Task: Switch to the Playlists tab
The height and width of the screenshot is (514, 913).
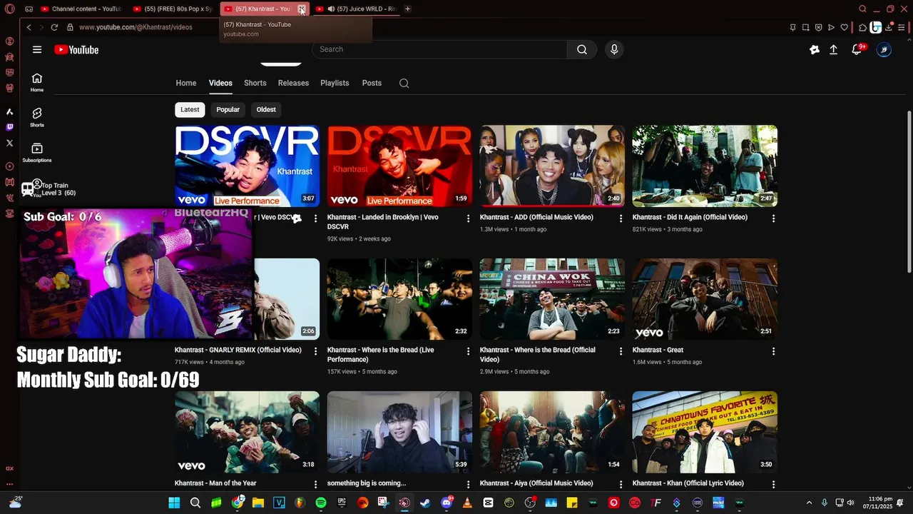Action: pos(335,83)
